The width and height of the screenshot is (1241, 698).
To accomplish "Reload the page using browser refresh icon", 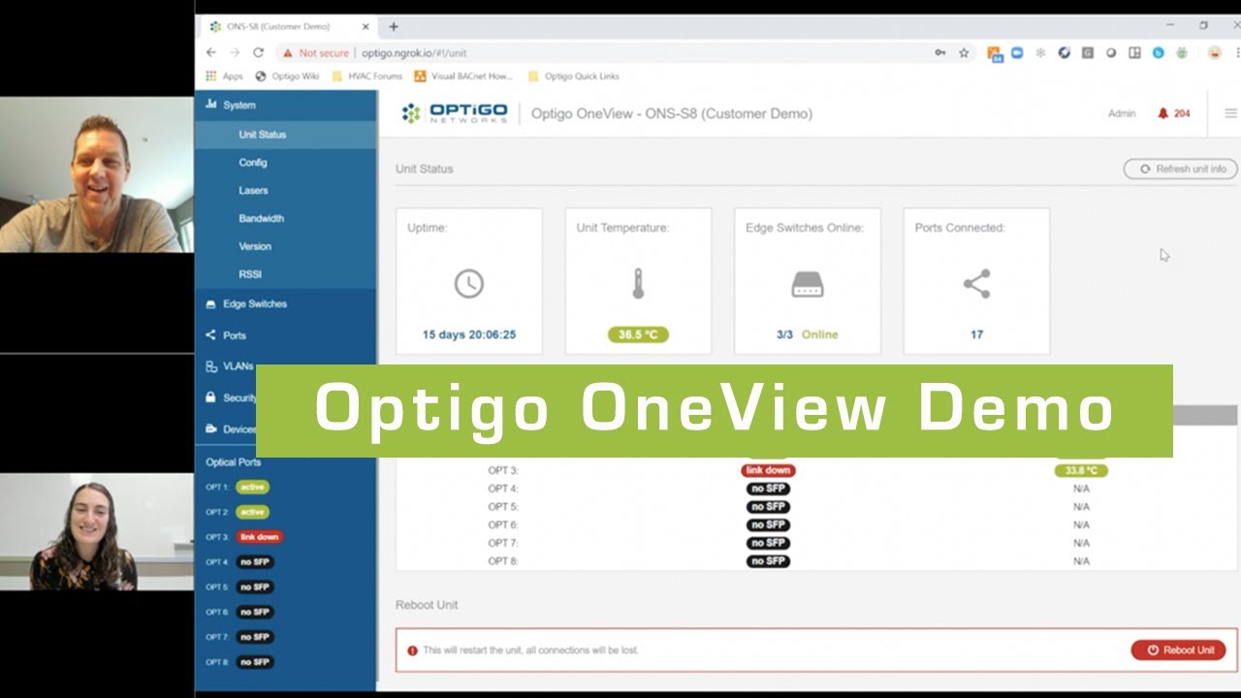I will [x=258, y=53].
